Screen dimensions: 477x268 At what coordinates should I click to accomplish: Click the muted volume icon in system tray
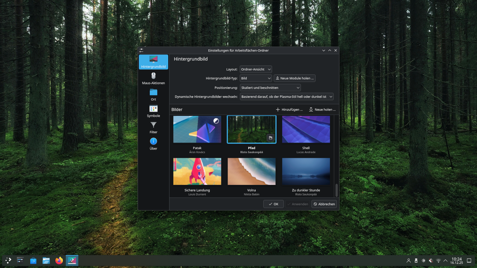coord(431,261)
